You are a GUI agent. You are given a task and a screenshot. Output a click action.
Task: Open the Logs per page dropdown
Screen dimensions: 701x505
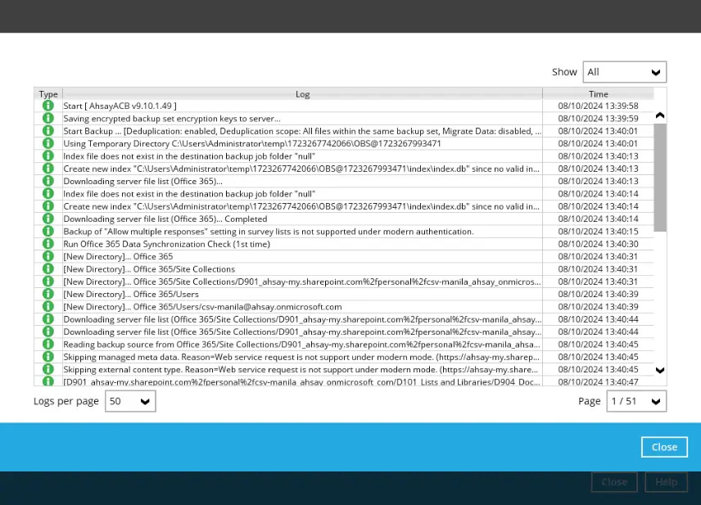[x=129, y=401]
